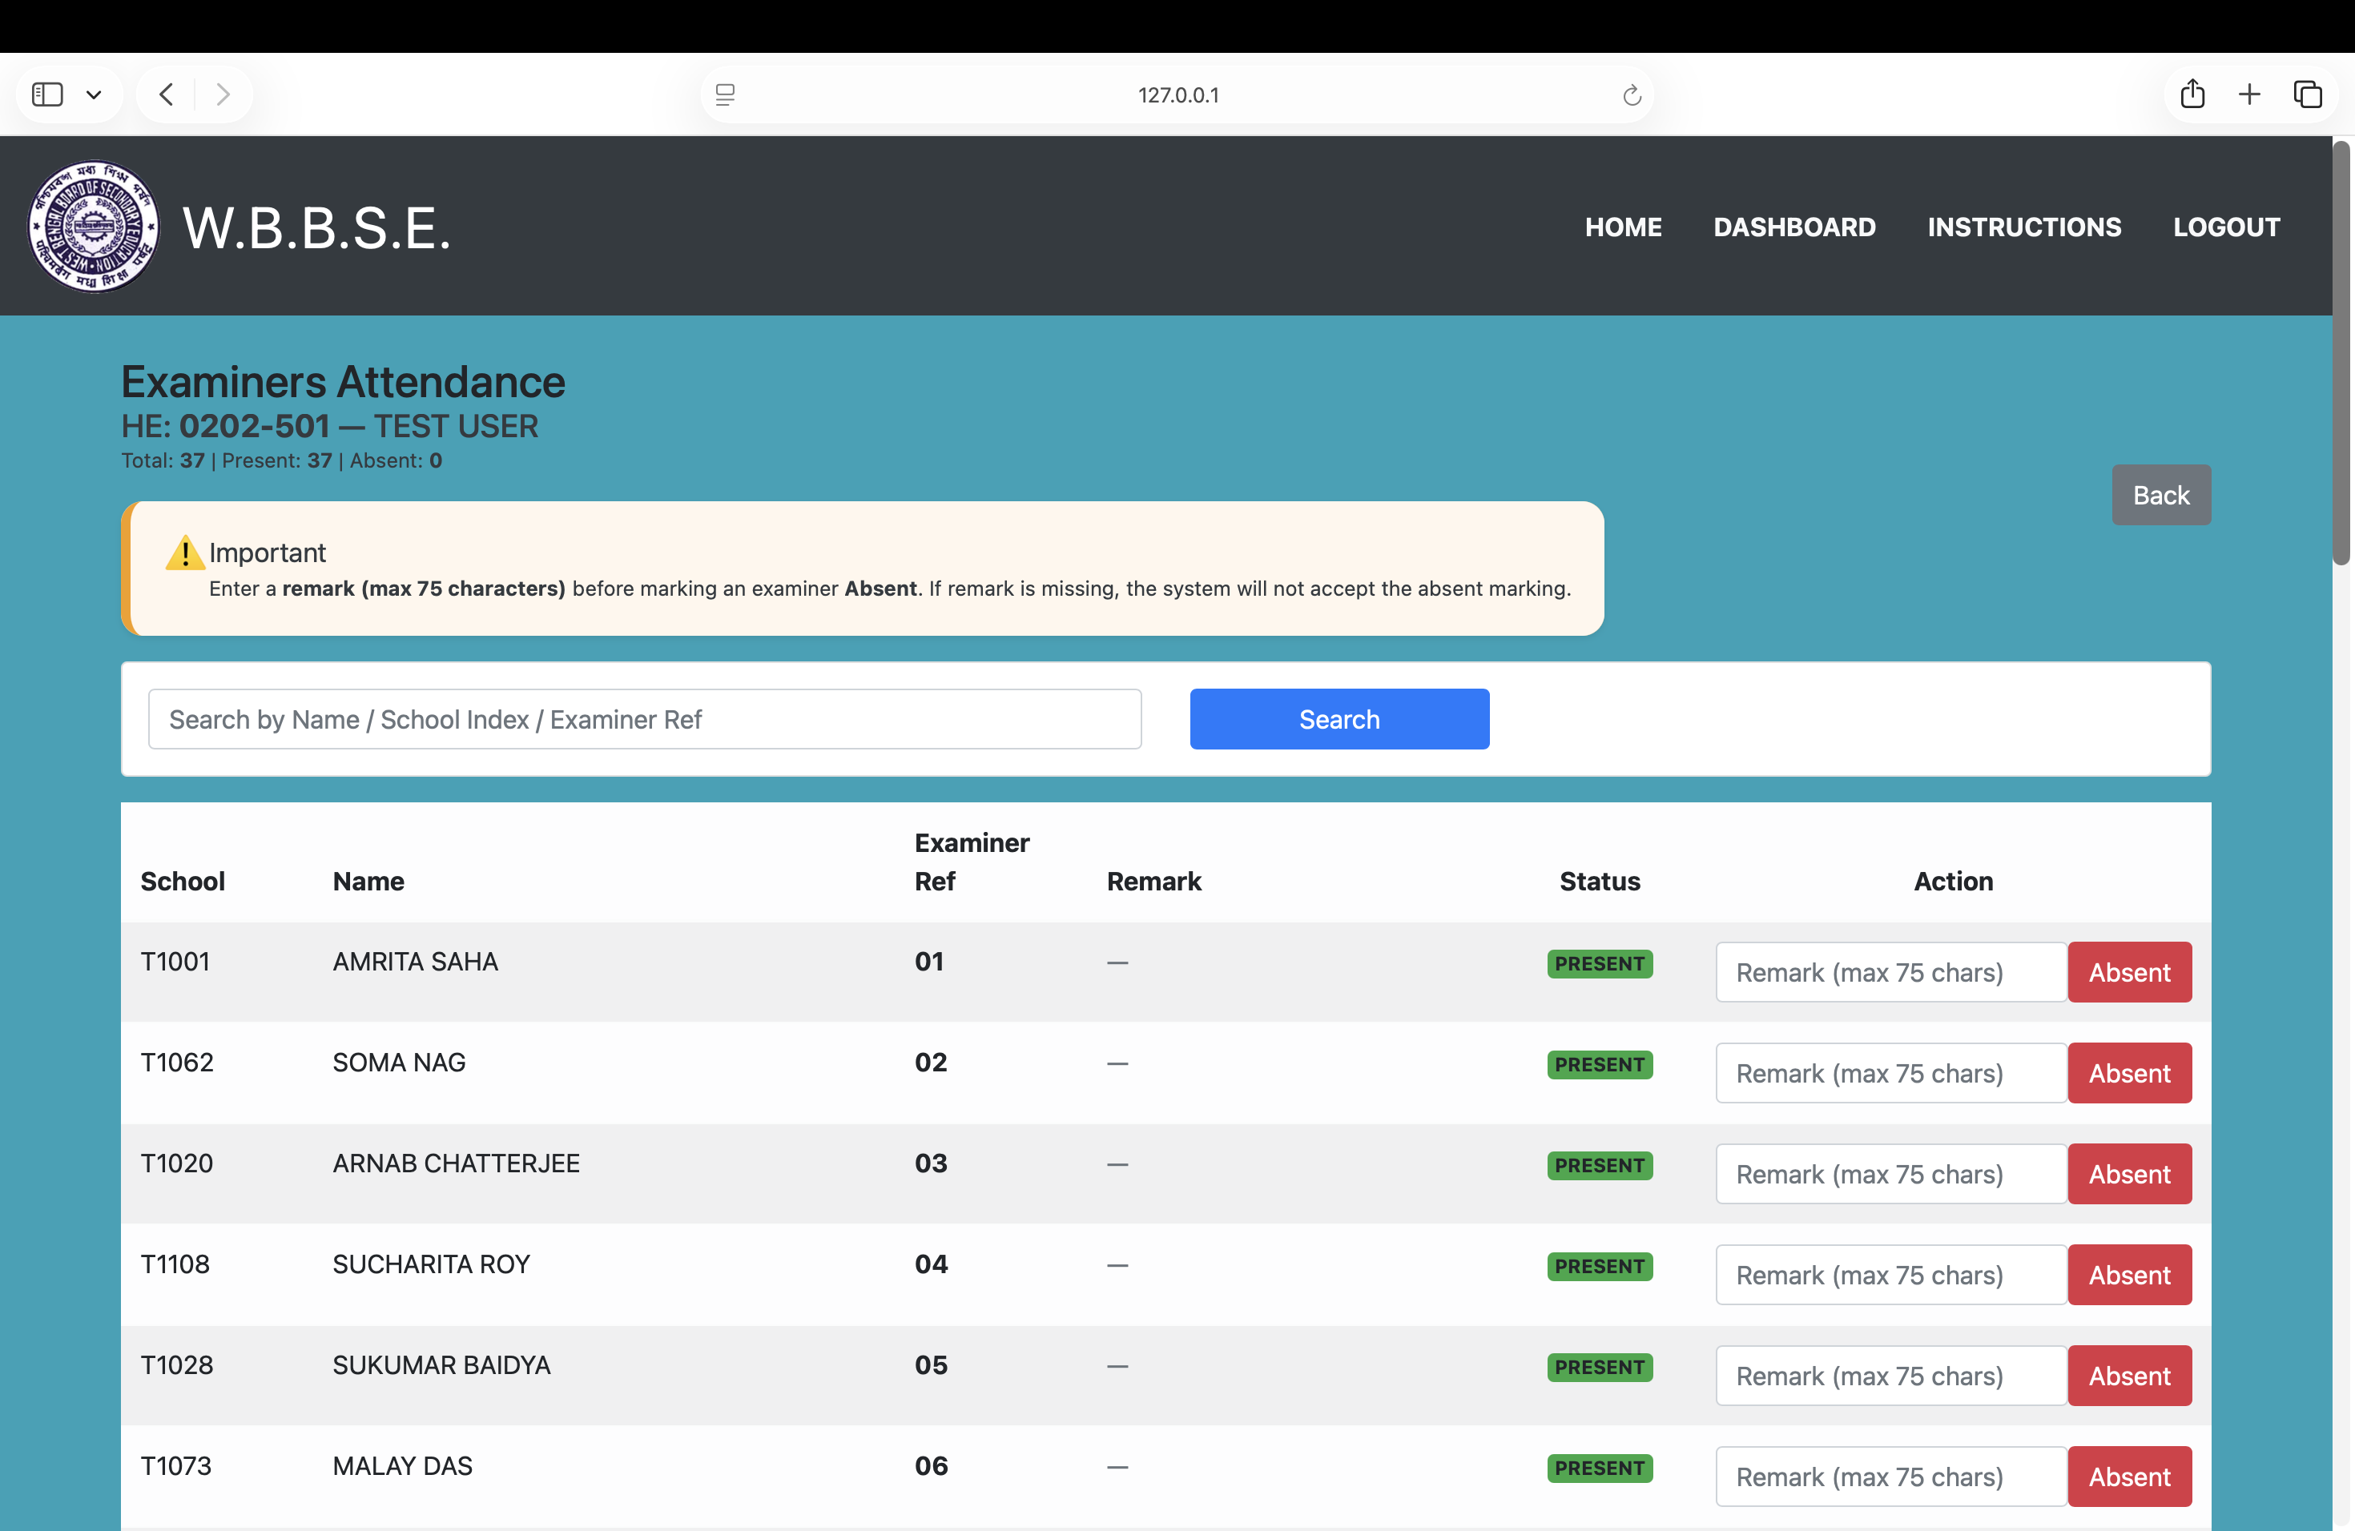Mark AMRITA SAHA as Absent
This screenshot has width=2355, height=1531.
click(2129, 972)
